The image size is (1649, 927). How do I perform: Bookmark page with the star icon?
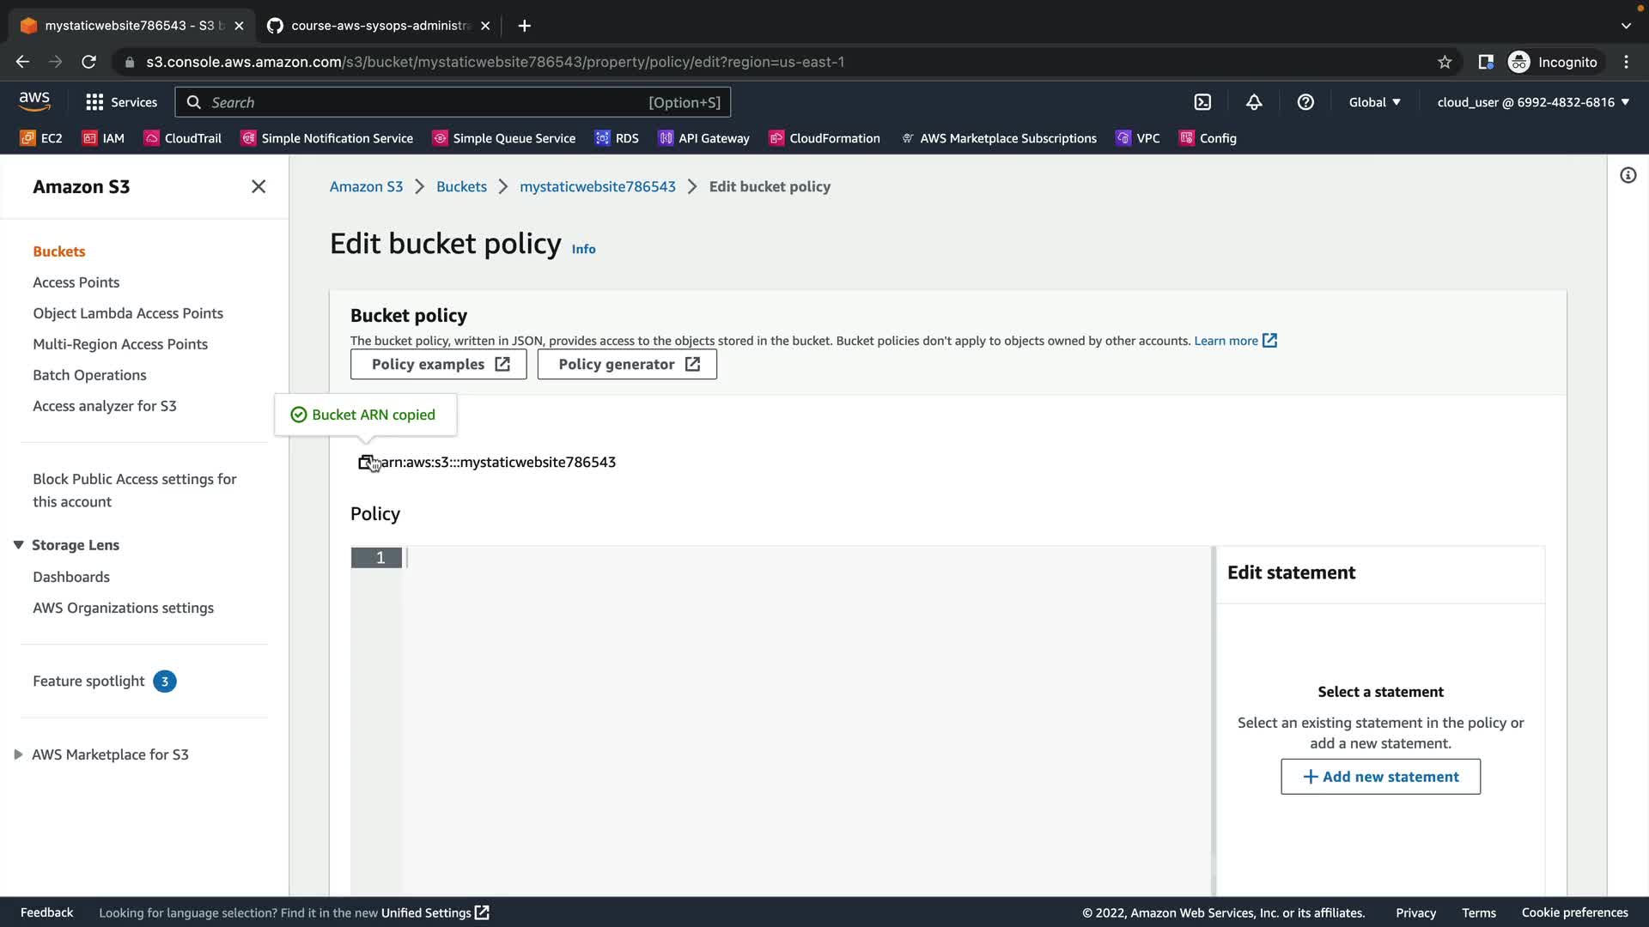point(1445,62)
